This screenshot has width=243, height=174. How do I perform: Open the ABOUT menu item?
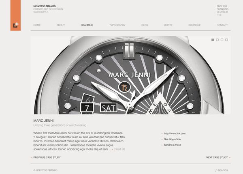[x=61, y=25]
